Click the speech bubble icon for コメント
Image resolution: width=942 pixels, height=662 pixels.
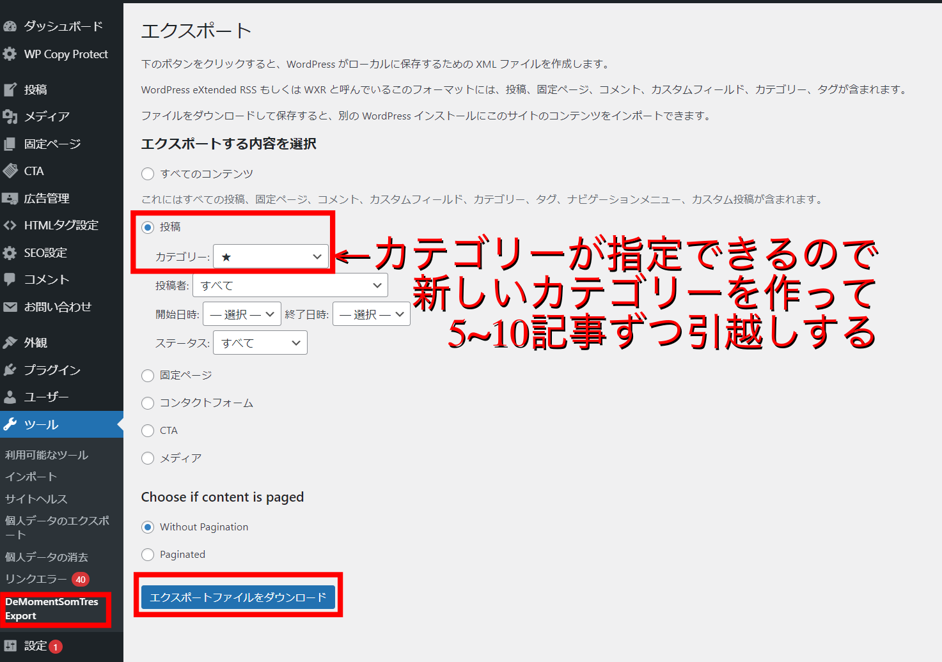coord(10,279)
